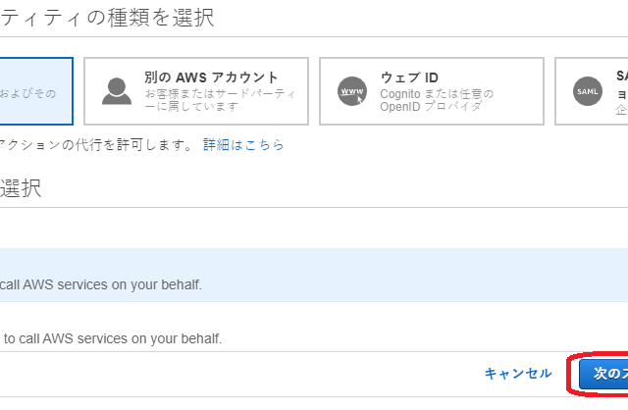The width and height of the screenshot is (628, 410).
Task: Open the 詳細はこちら link
Action: [x=243, y=145]
